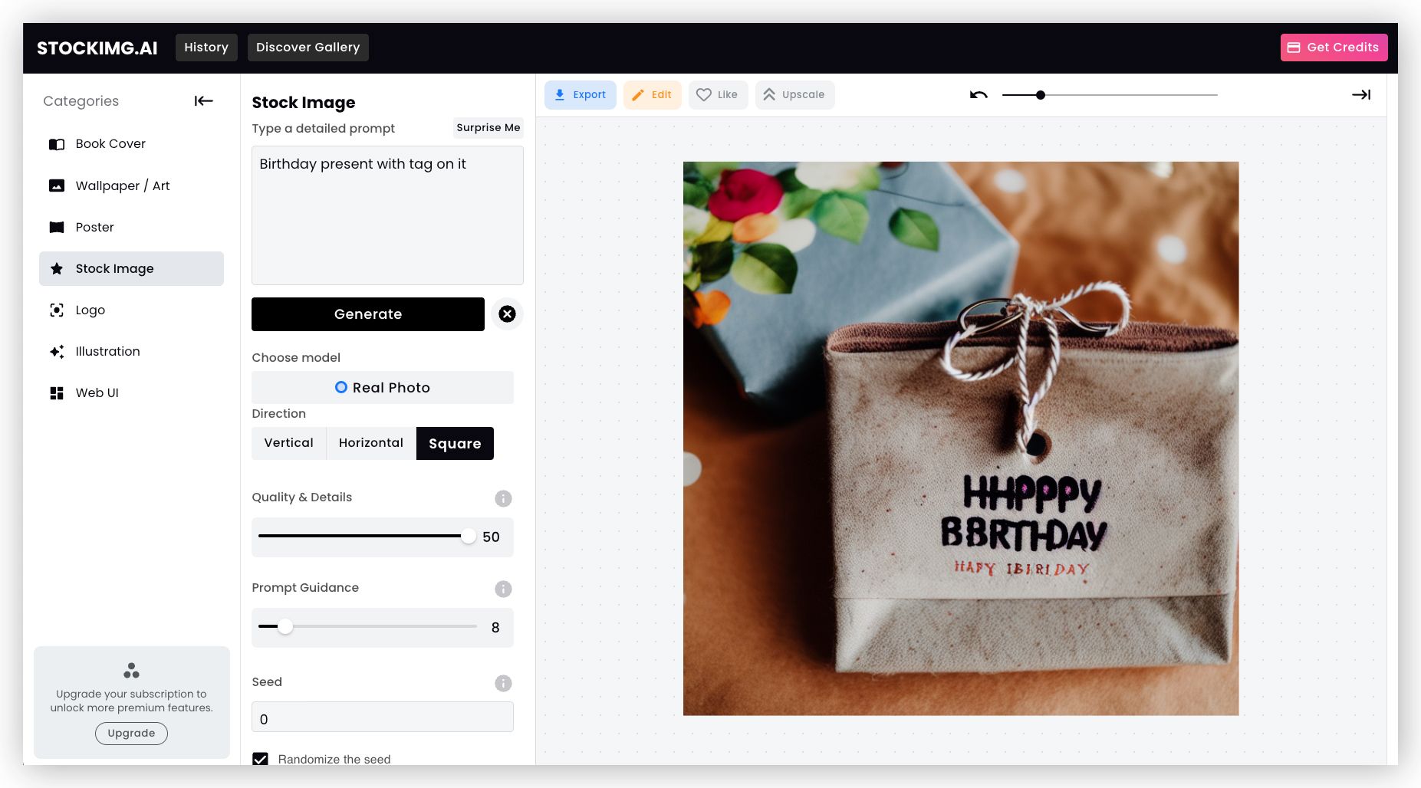The width and height of the screenshot is (1421, 788).
Task: Click the Upscale double-chevron icon
Action: [769, 94]
